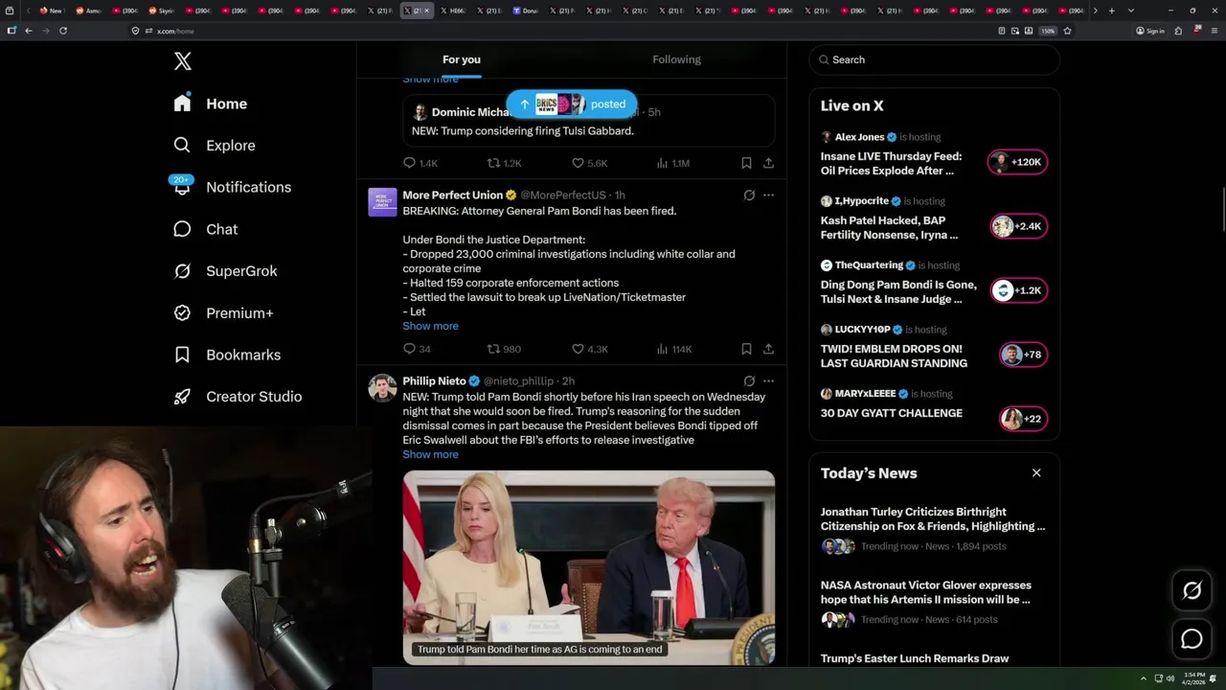Join LUCKYY10P live with +78 listeners
Viewport: 1226px width, 690px height.
click(1024, 355)
